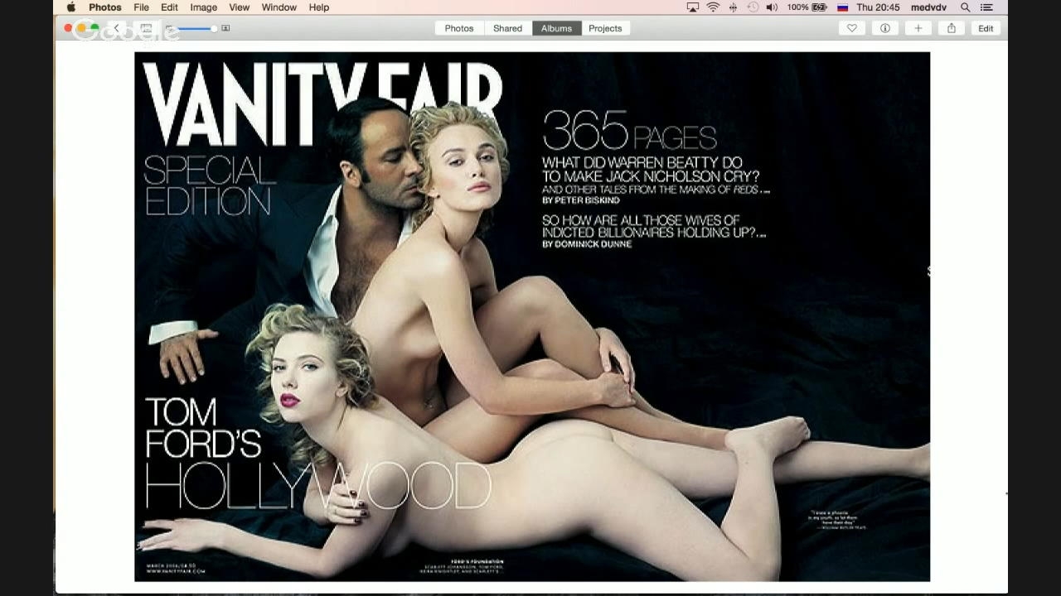Open the Apple menu
This screenshot has width=1061, height=596.
(71, 7)
